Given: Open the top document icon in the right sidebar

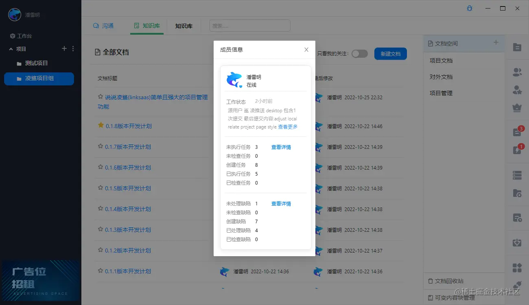Looking at the screenshot, I should [x=517, y=47].
